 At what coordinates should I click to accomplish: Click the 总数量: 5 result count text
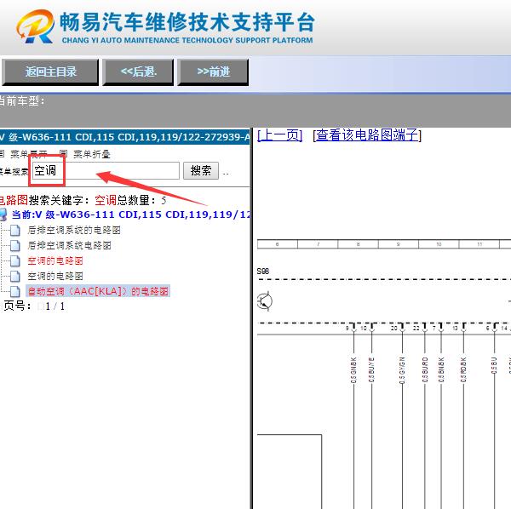tap(141, 200)
